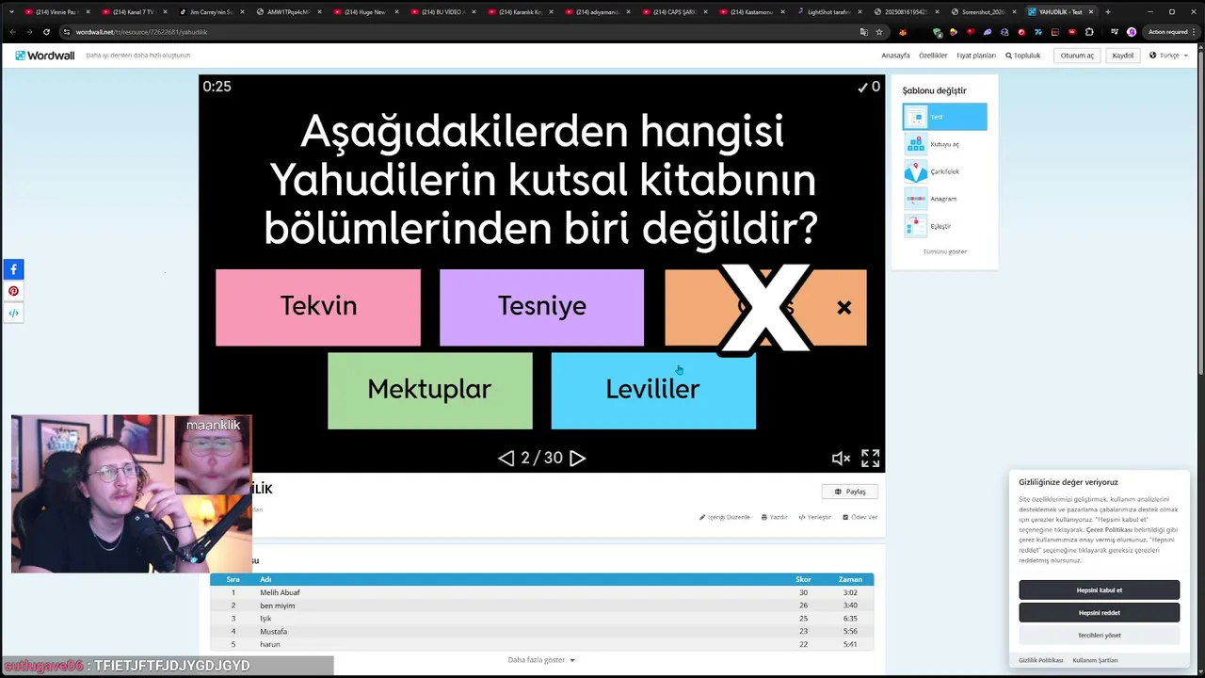Open the embed code share icon

(x=13, y=313)
